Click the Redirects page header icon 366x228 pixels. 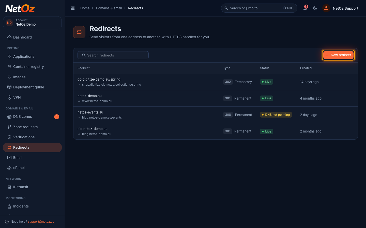79,32
